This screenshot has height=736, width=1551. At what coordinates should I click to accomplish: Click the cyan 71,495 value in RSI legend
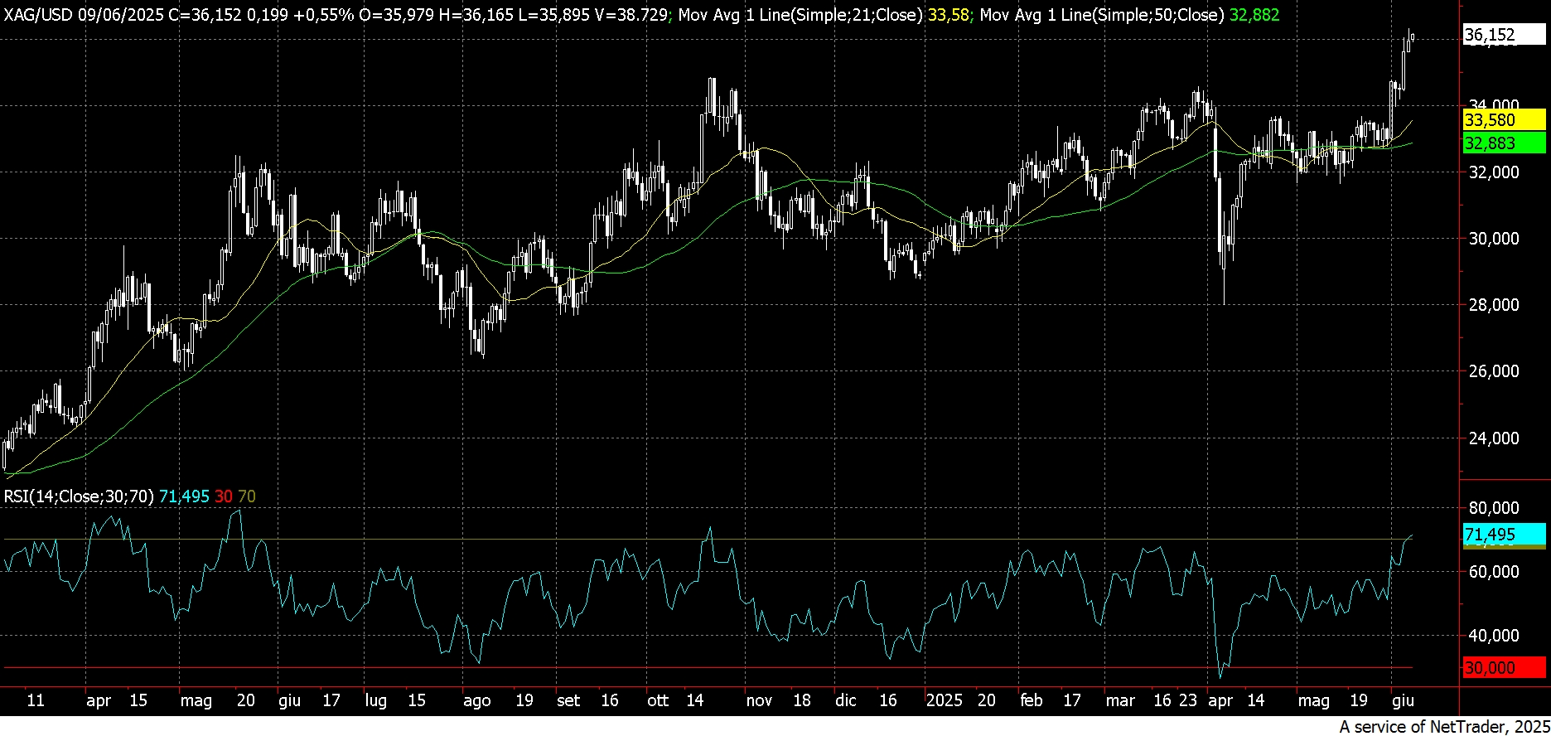(184, 496)
